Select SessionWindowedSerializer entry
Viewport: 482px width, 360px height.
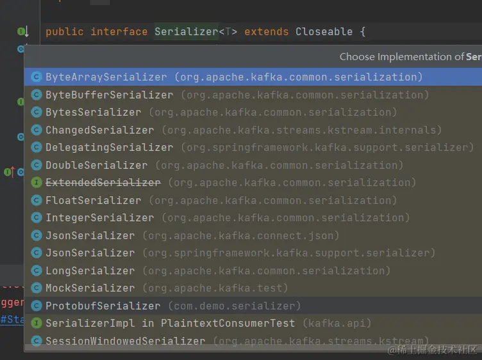253,340
